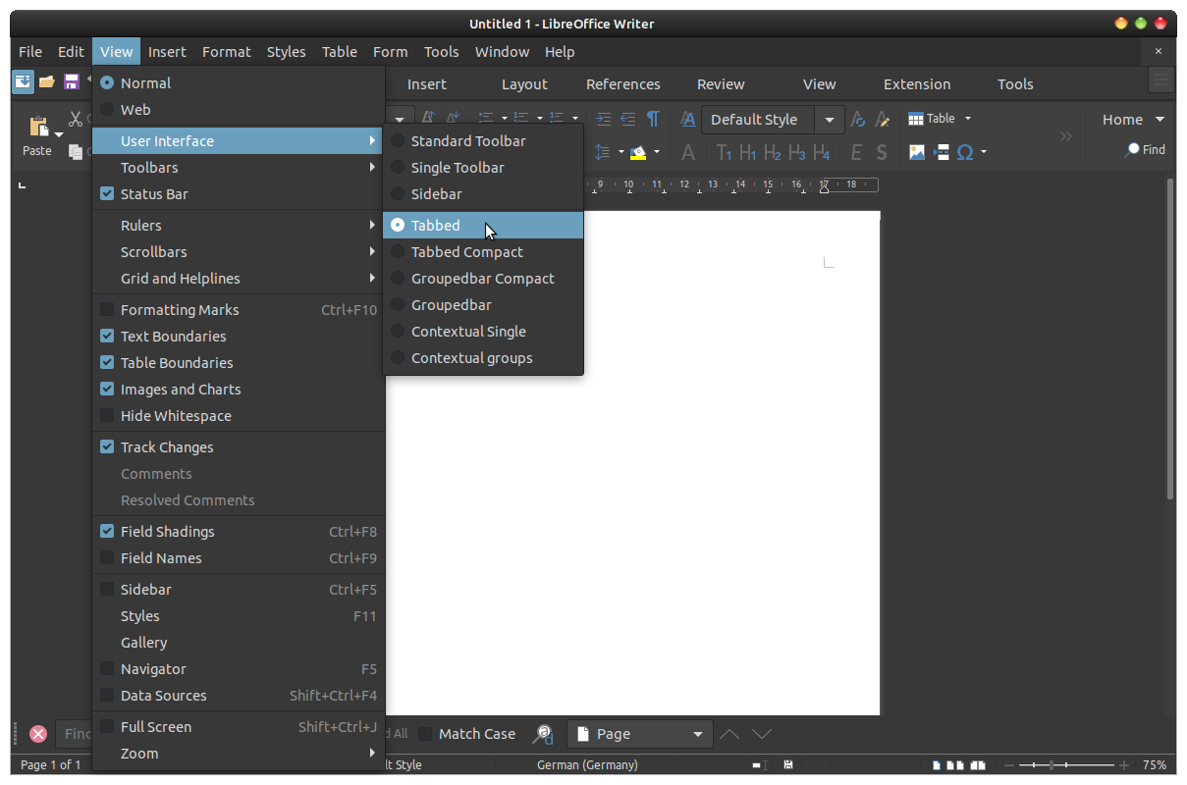This screenshot has height=785, width=1187.
Task: Click the line spacing icon
Action: [603, 152]
